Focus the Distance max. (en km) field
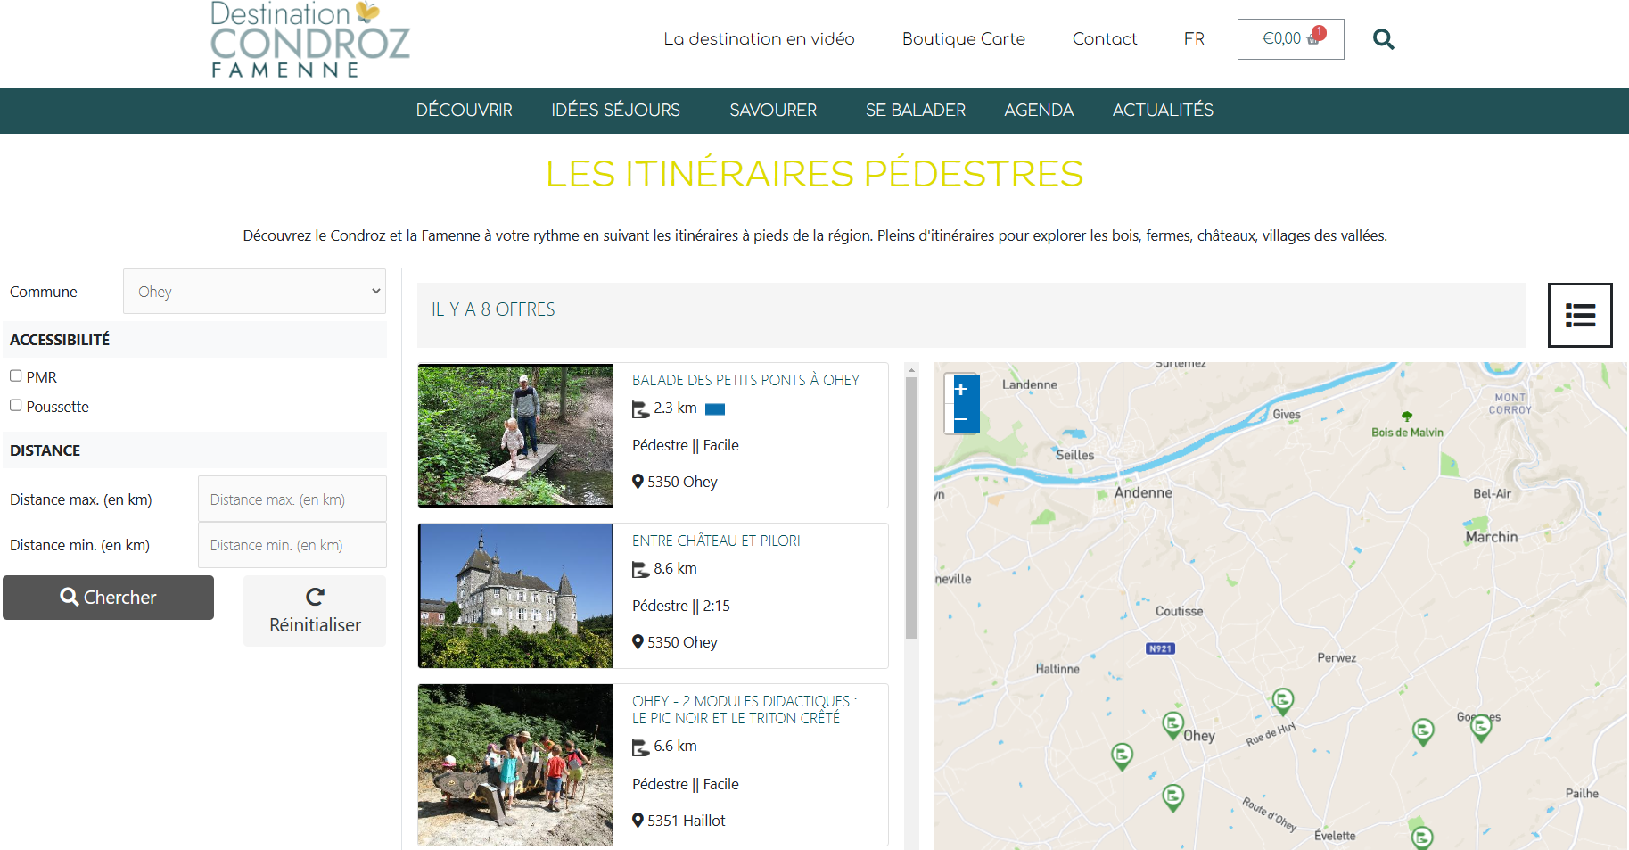The image size is (1629, 850). tap(292, 499)
